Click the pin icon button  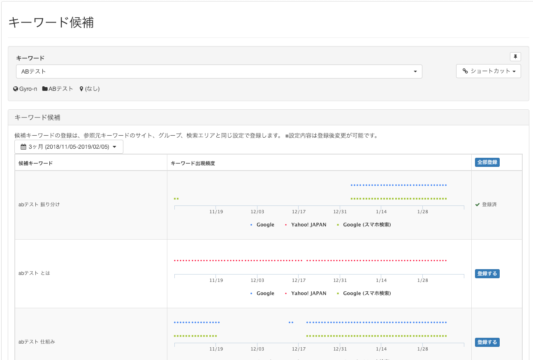pos(515,57)
